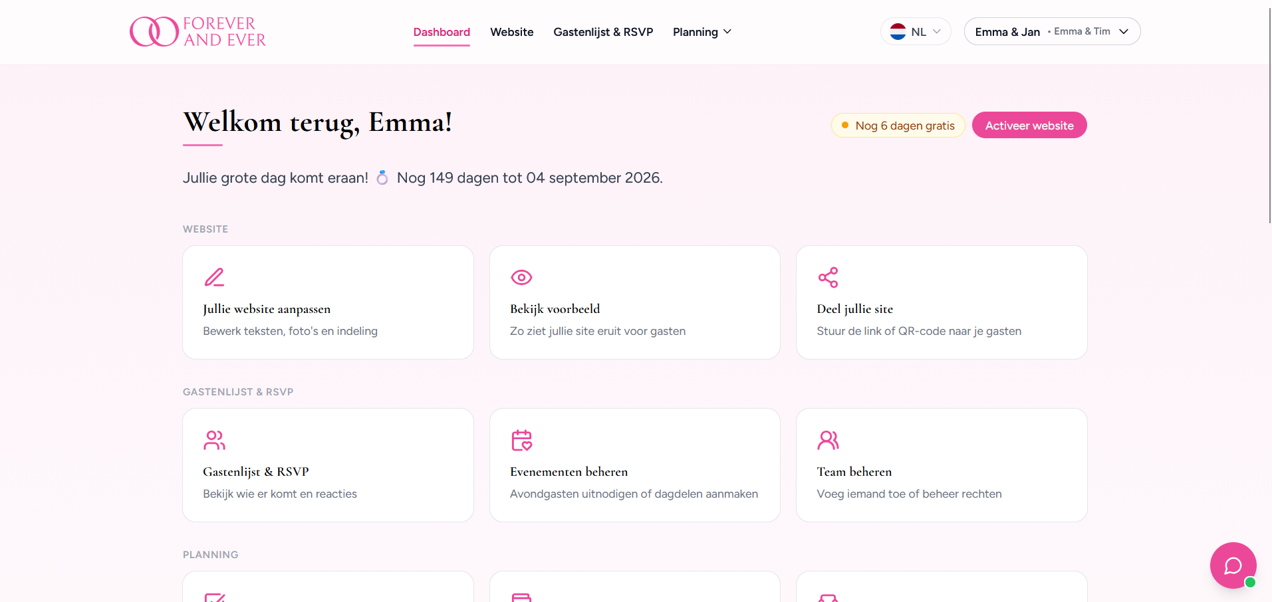Click the Activeer website button

[x=1029, y=125]
